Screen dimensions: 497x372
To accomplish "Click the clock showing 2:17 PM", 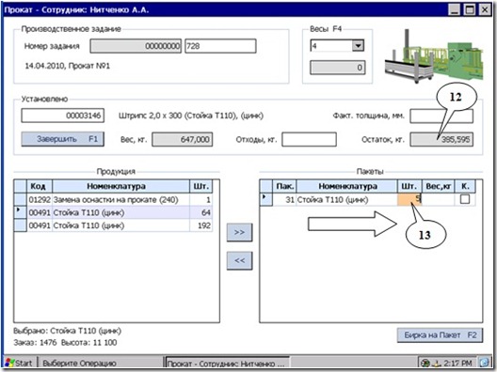I will click(458, 363).
